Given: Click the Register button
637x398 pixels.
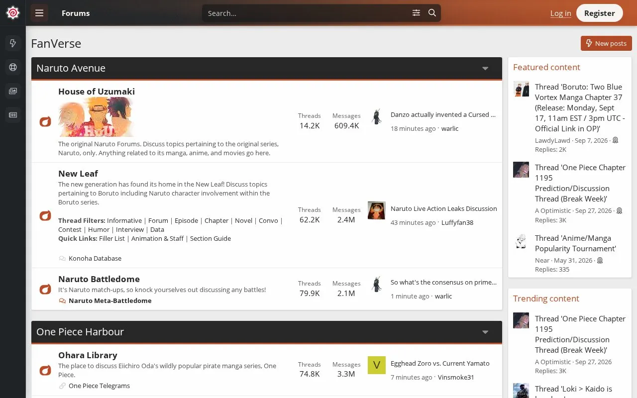Looking at the screenshot, I should click(x=599, y=13).
